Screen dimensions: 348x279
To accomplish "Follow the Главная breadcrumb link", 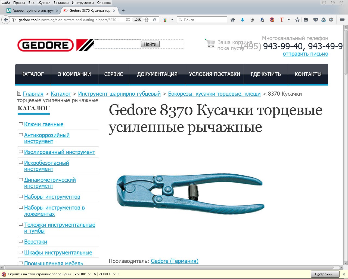I will (33, 94).
